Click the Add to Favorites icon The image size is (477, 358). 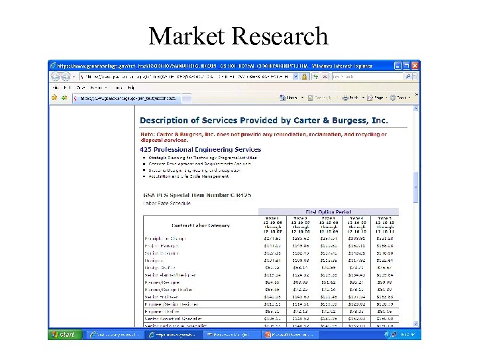click(x=64, y=97)
